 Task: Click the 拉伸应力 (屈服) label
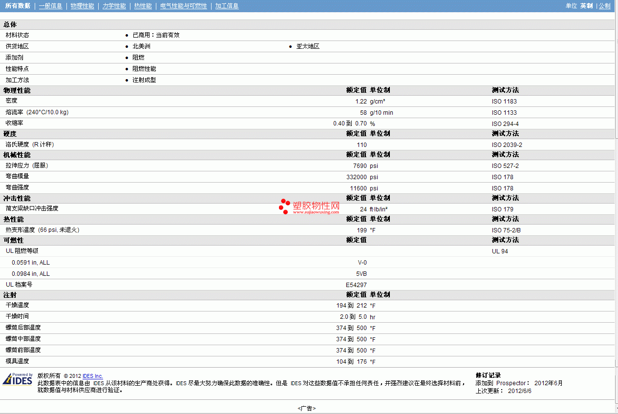pyautogui.click(x=27, y=166)
